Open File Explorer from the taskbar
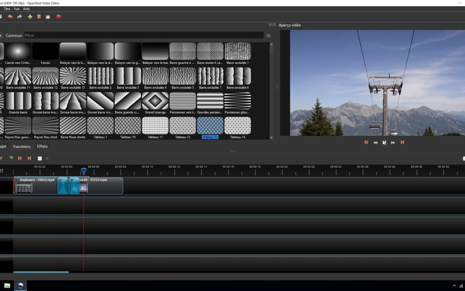This screenshot has height=291, width=465. pos(7,285)
